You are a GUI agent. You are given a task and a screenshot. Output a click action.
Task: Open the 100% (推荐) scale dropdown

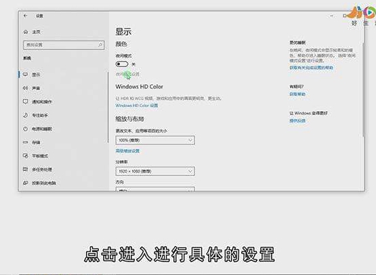pos(155,140)
